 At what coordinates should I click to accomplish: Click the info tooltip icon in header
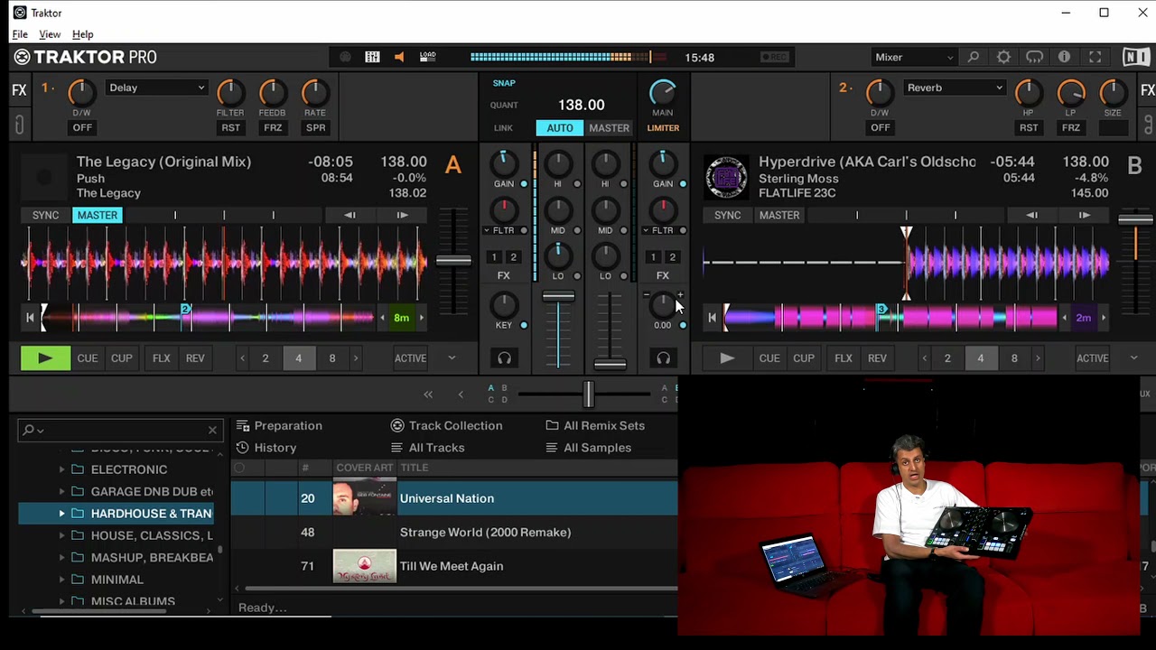[1064, 57]
